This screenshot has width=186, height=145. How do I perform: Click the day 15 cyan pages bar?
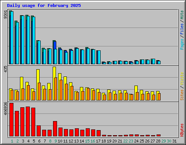(x=88, y=56)
